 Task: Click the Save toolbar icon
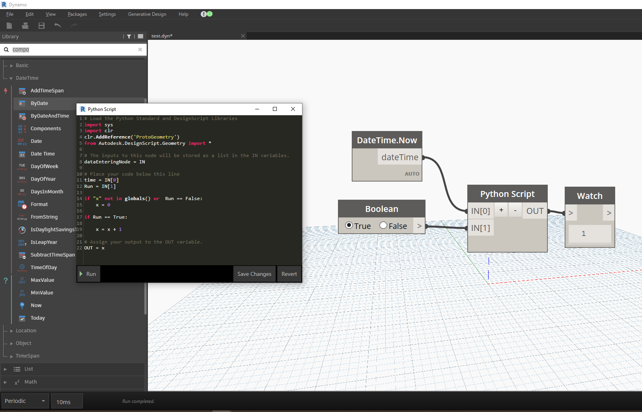coord(41,26)
